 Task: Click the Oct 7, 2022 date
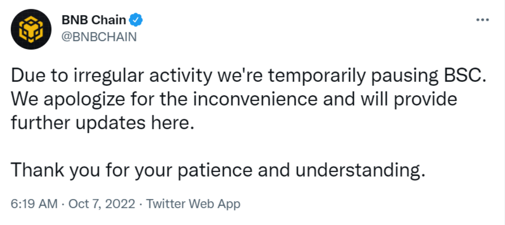102,204
